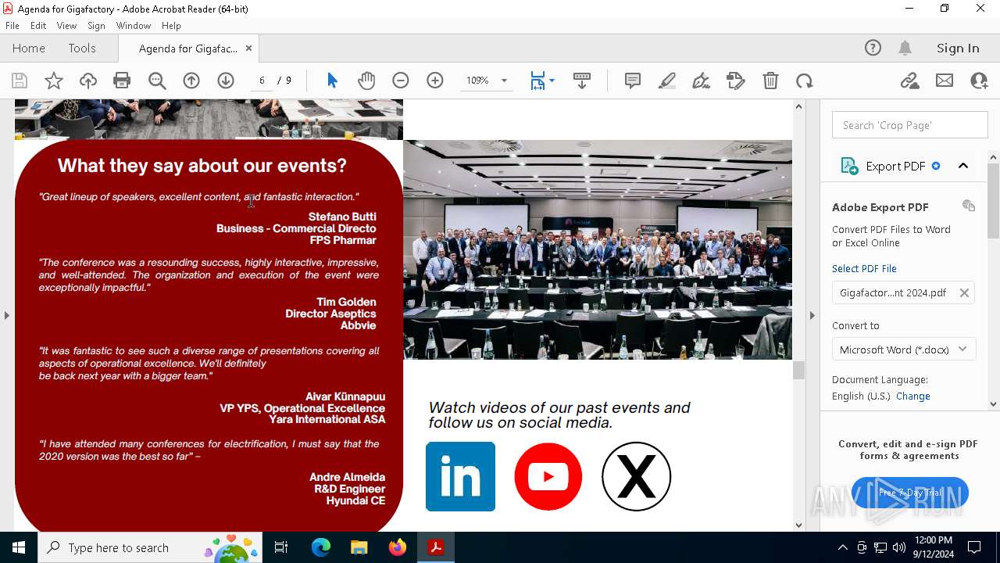Image resolution: width=1000 pixels, height=563 pixels.
Task: Send file by email envelope icon
Action: [945, 81]
